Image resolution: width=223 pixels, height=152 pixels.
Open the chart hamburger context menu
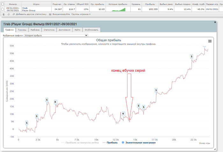[x=210, y=41]
